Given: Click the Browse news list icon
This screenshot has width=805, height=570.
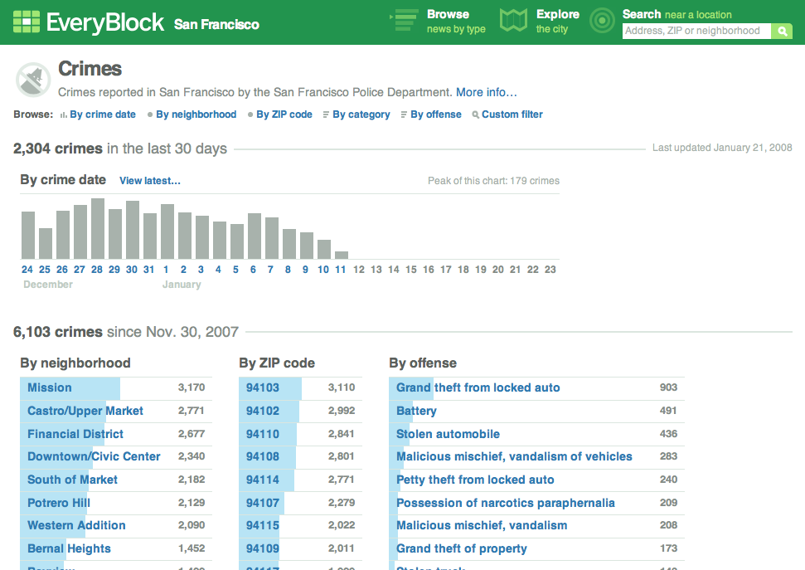Looking at the screenshot, I should click(405, 22).
